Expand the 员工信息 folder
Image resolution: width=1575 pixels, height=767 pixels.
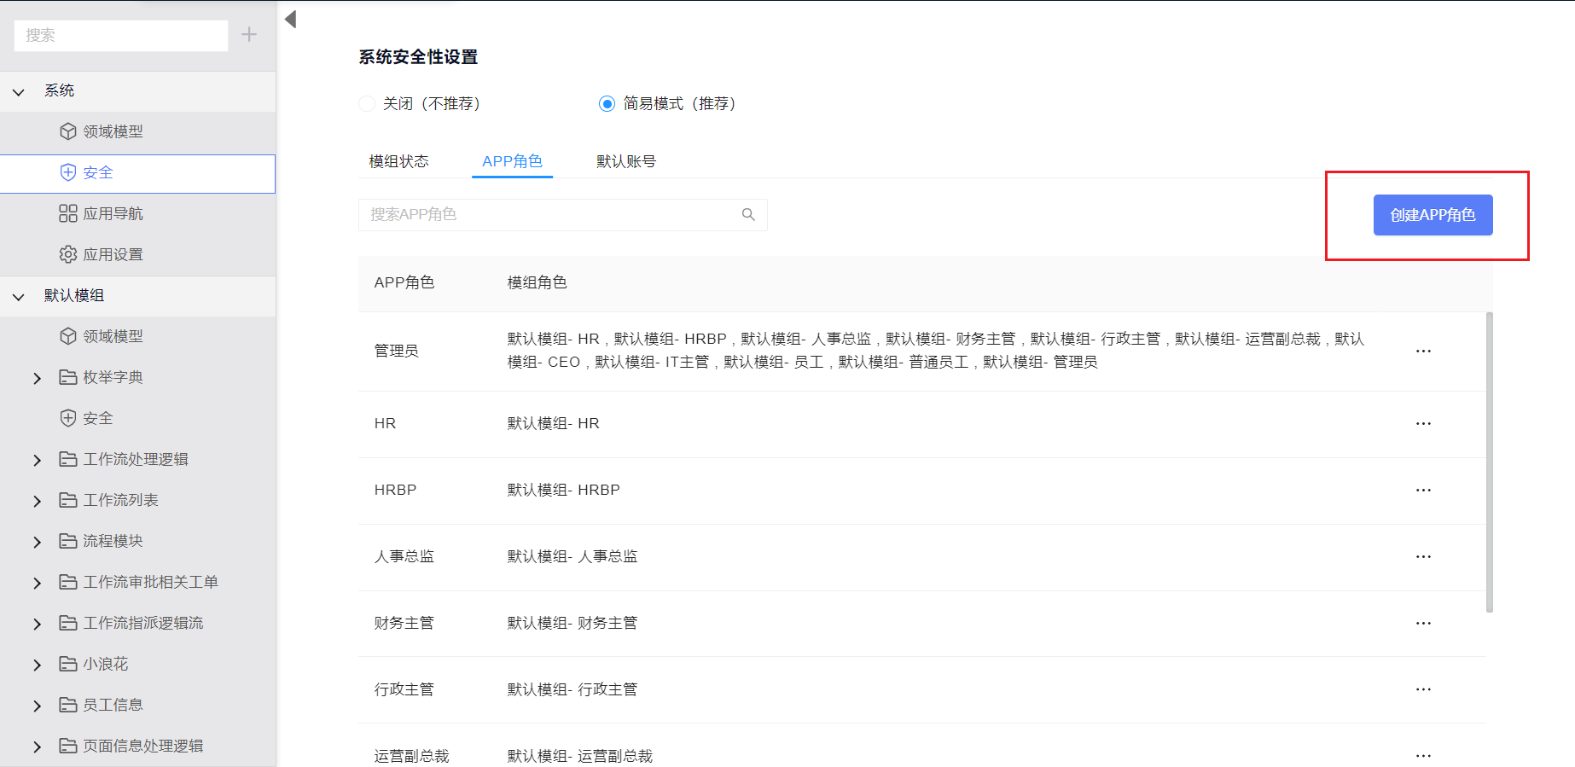[x=37, y=706]
